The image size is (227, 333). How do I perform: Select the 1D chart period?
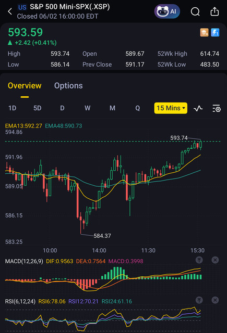click(x=13, y=108)
